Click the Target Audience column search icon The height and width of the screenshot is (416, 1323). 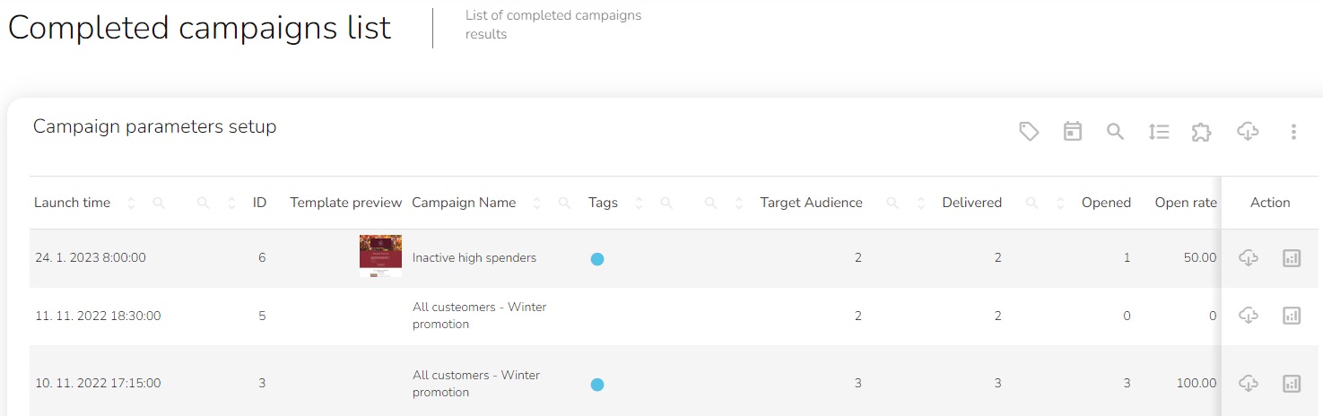(892, 204)
